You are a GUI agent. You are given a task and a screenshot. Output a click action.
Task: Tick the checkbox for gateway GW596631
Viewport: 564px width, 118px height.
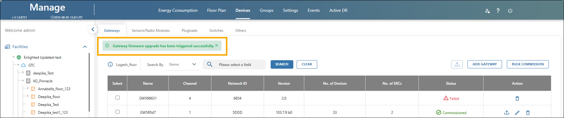pos(117,97)
